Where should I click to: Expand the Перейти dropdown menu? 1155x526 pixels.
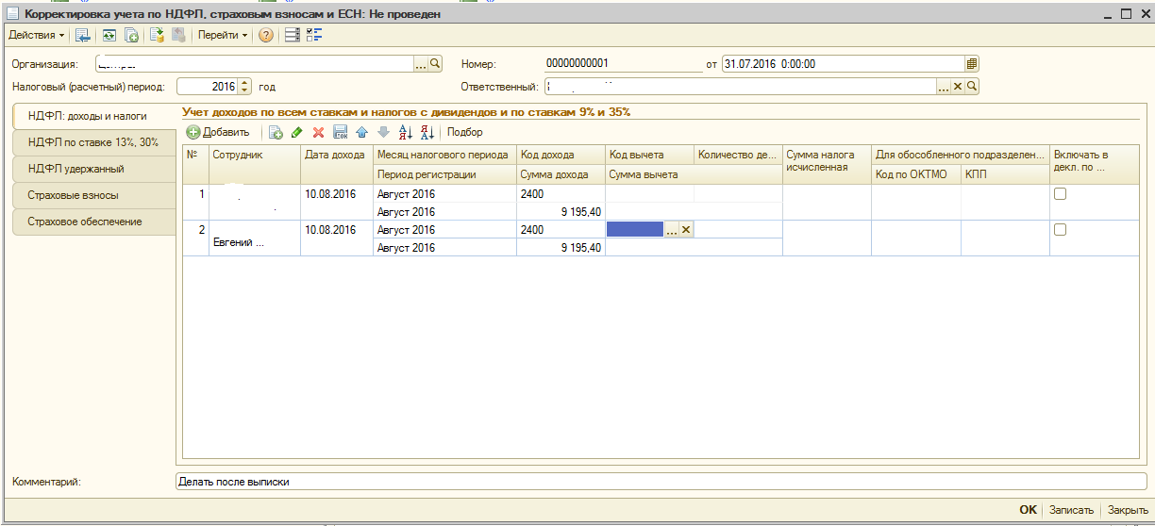coord(223,36)
